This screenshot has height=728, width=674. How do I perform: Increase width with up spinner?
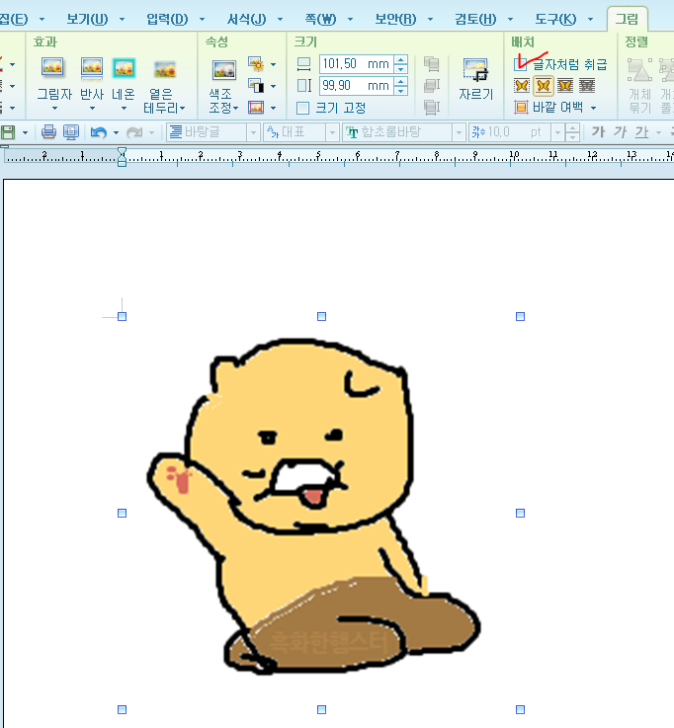[400, 59]
